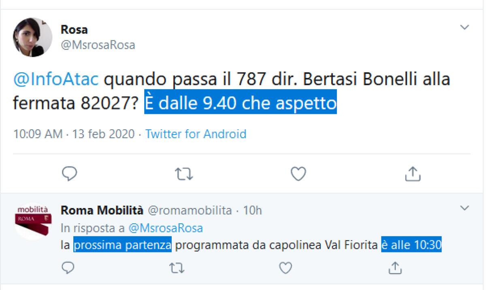Screen dimensions: 486x290
Task: Reply to Roma Mobilità's response
Action: pos(68,267)
